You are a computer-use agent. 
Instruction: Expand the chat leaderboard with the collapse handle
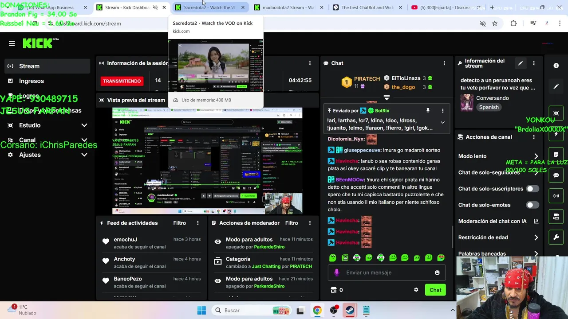click(387, 97)
